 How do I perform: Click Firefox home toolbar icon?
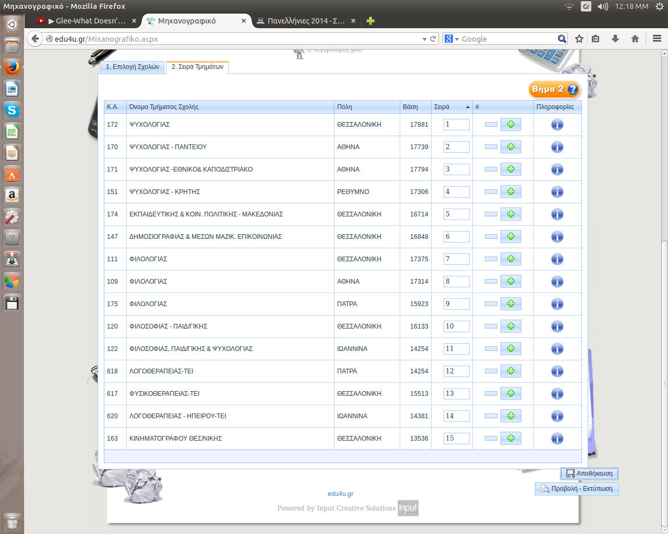click(x=635, y=39)
